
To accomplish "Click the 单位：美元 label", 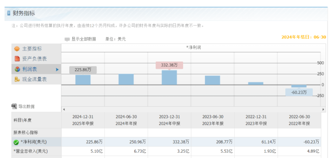I will (115, 39).
